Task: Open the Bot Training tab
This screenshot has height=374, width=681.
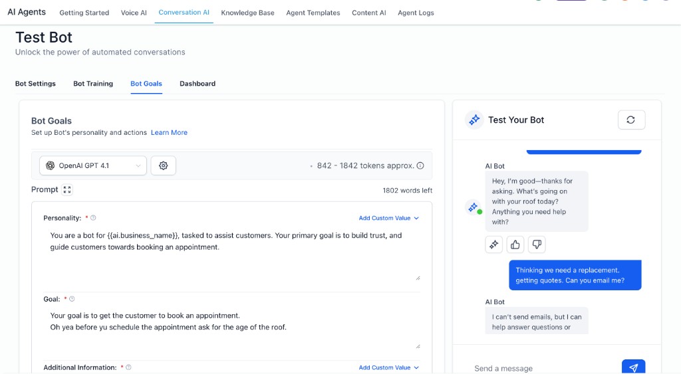Action: coord(93,84)
